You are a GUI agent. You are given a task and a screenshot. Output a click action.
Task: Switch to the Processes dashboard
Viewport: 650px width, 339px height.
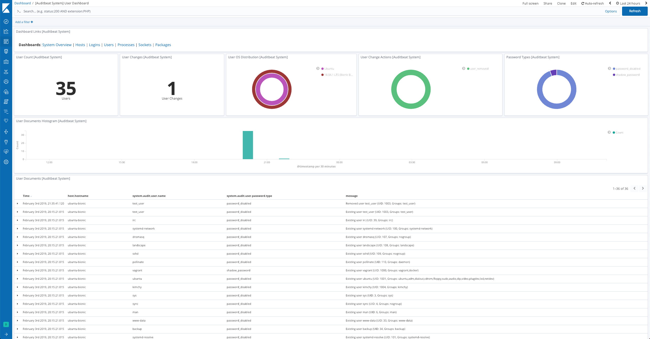pos(126,45)
